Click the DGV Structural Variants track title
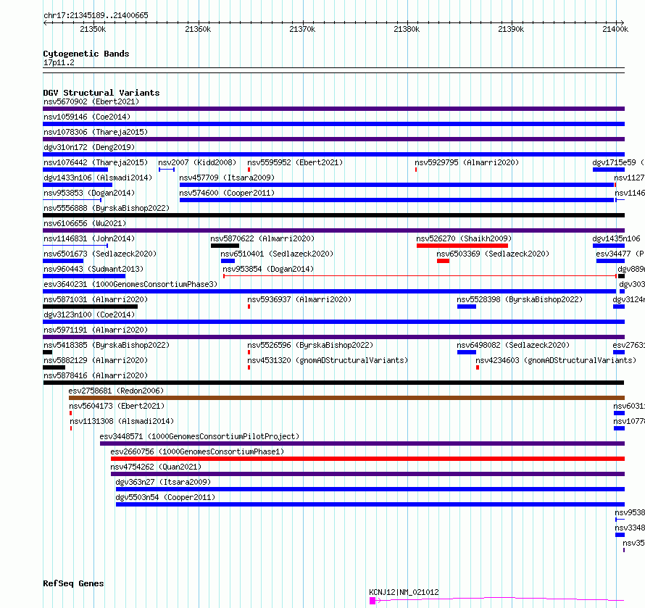Viewport: 645px width, 608px height. click(101, 93)
